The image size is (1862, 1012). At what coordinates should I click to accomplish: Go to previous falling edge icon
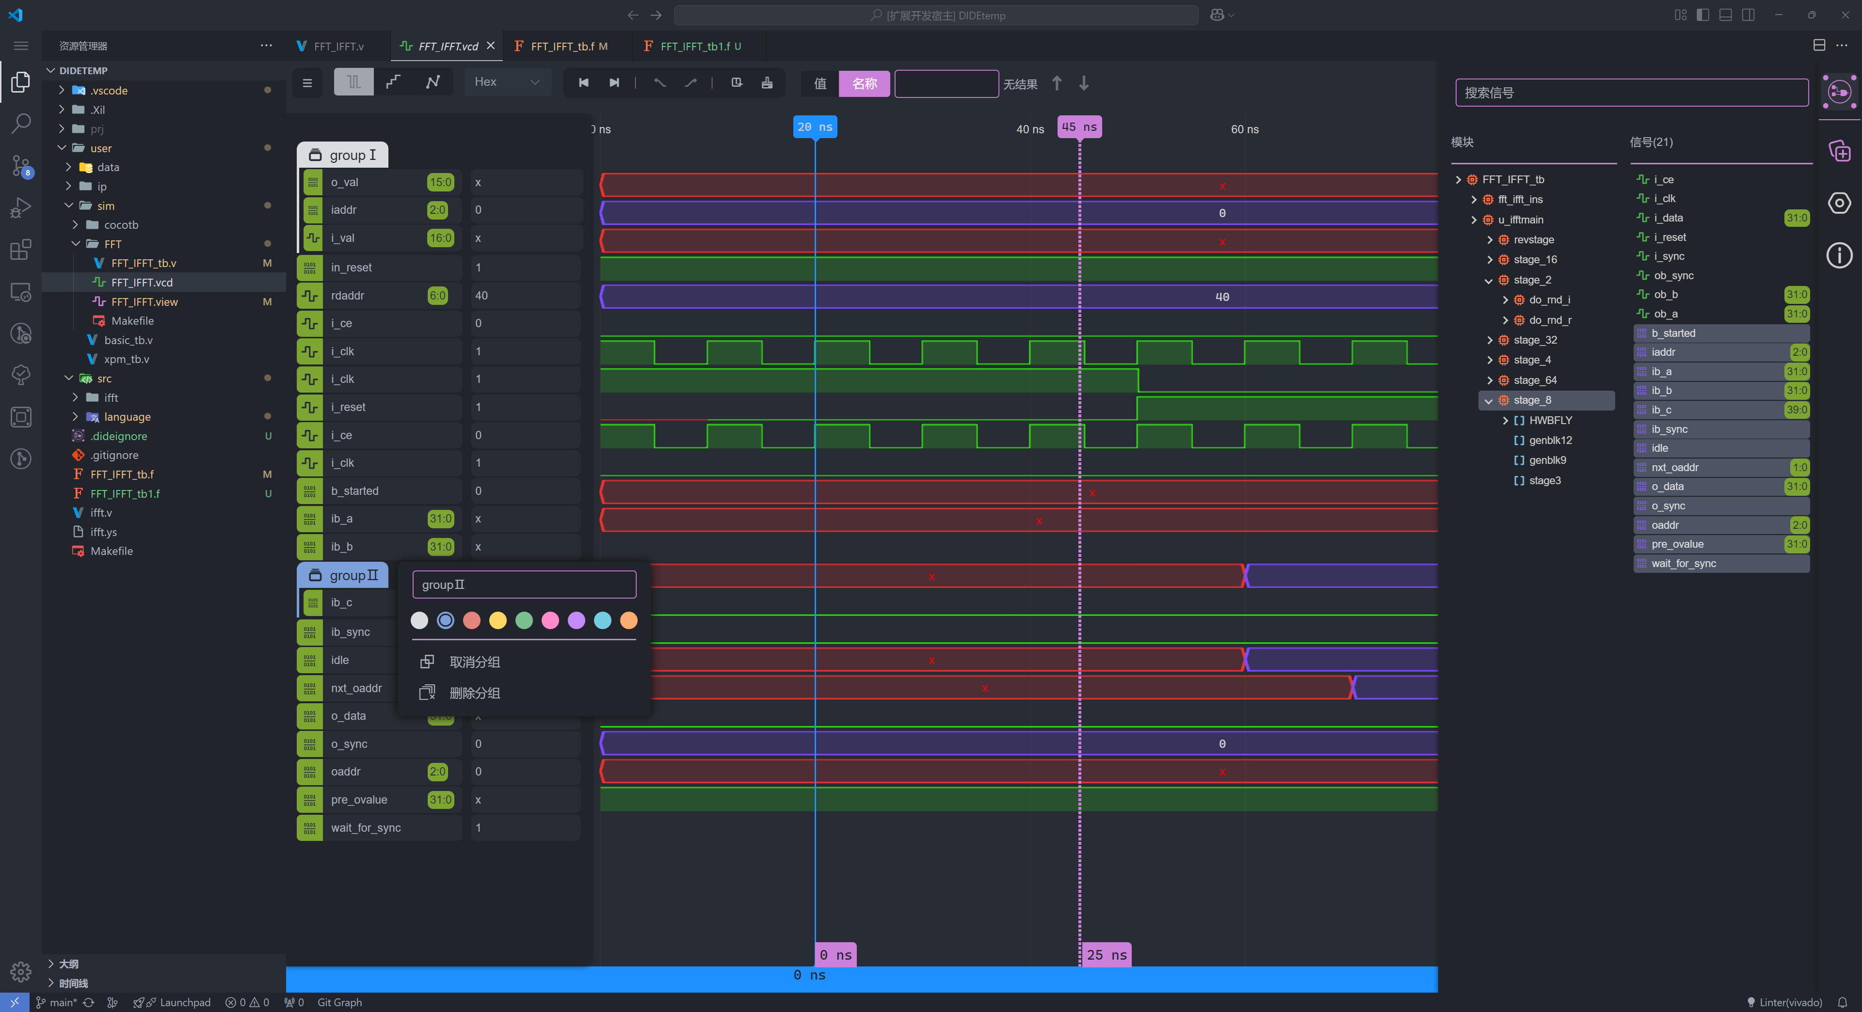point(659,82)
